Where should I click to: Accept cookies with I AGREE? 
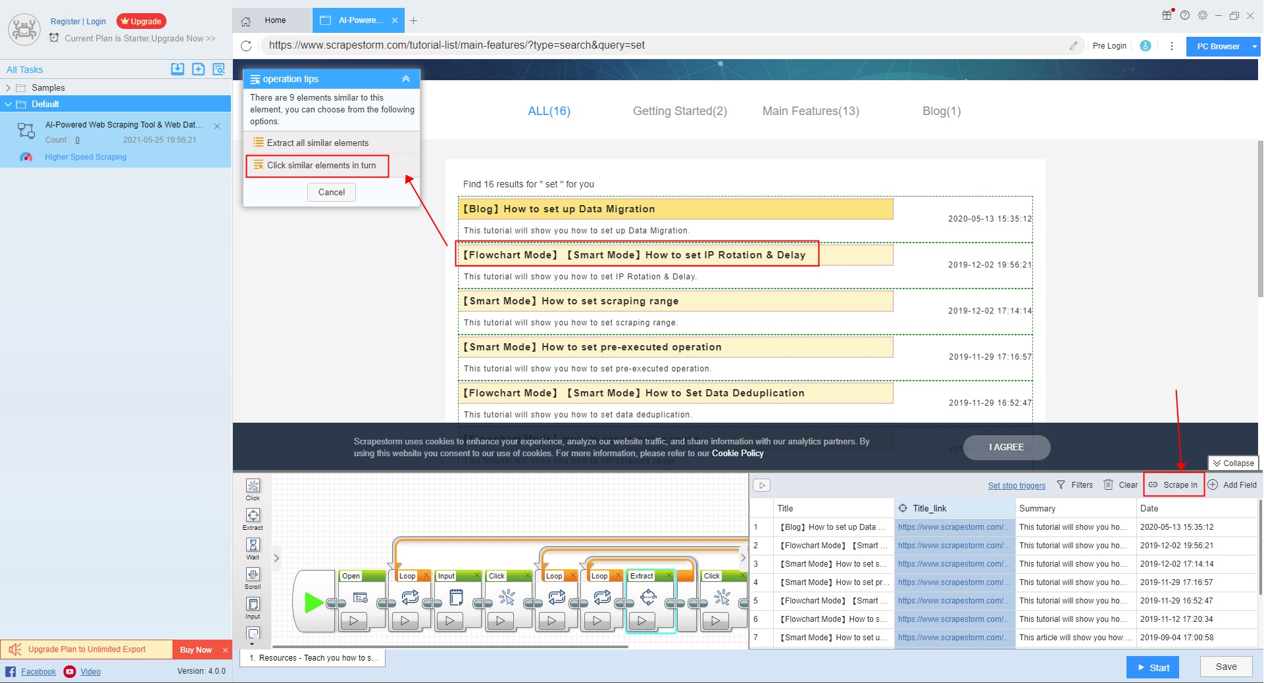1007,448
